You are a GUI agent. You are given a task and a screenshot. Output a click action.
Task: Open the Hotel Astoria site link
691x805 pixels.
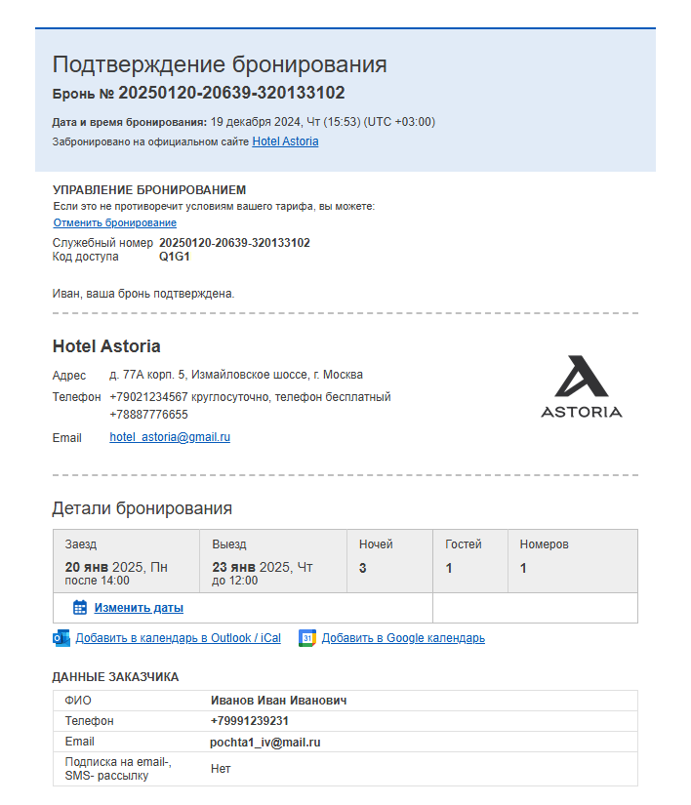pyautogui.click(x=285, y=141)
